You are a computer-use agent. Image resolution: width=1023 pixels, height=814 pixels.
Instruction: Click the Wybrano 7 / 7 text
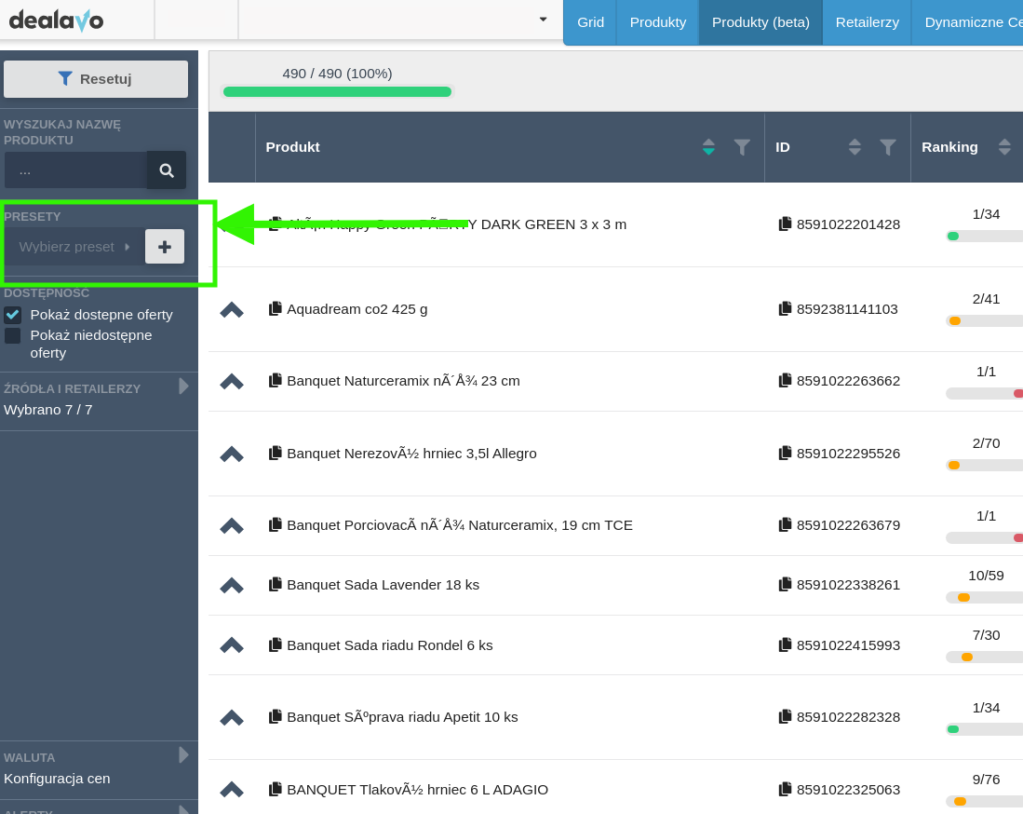(47, 410)
